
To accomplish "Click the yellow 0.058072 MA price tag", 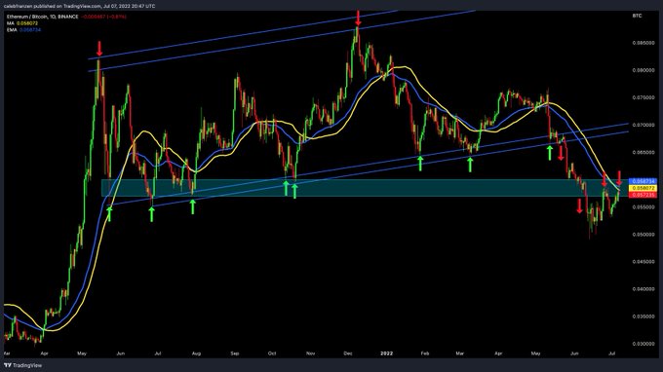I will coord(643,188).
